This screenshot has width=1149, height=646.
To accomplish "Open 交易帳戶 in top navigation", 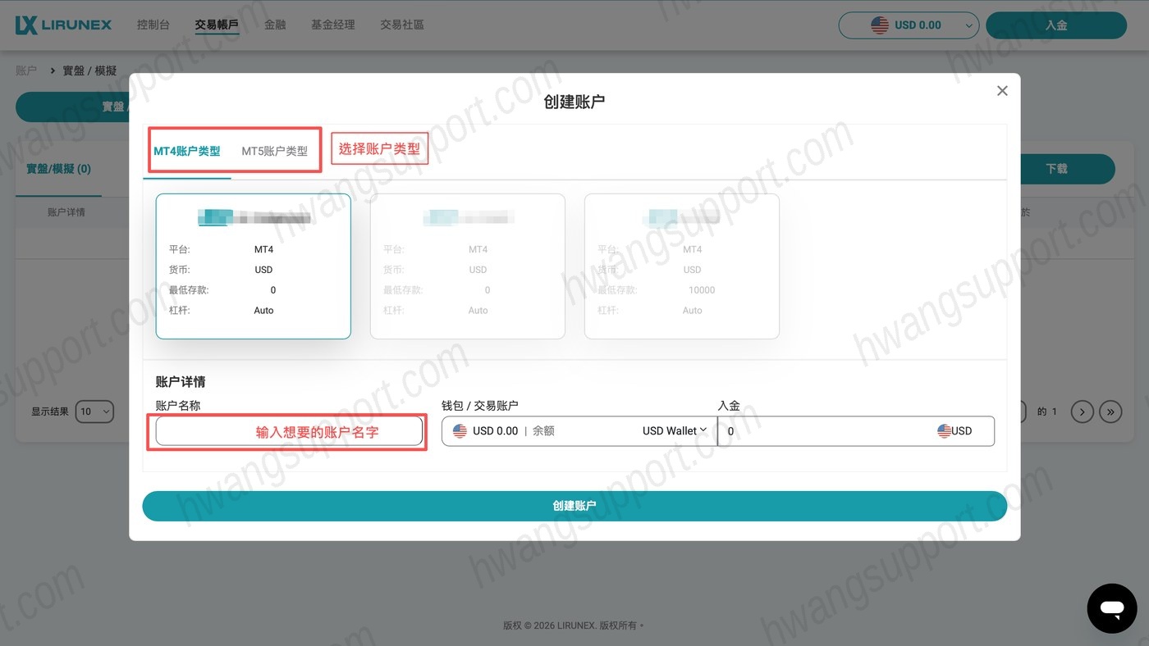I will tap(217, 25).
